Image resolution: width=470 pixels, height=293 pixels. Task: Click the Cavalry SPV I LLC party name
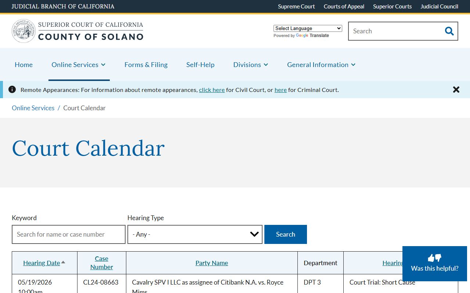[x=208, y=286]
